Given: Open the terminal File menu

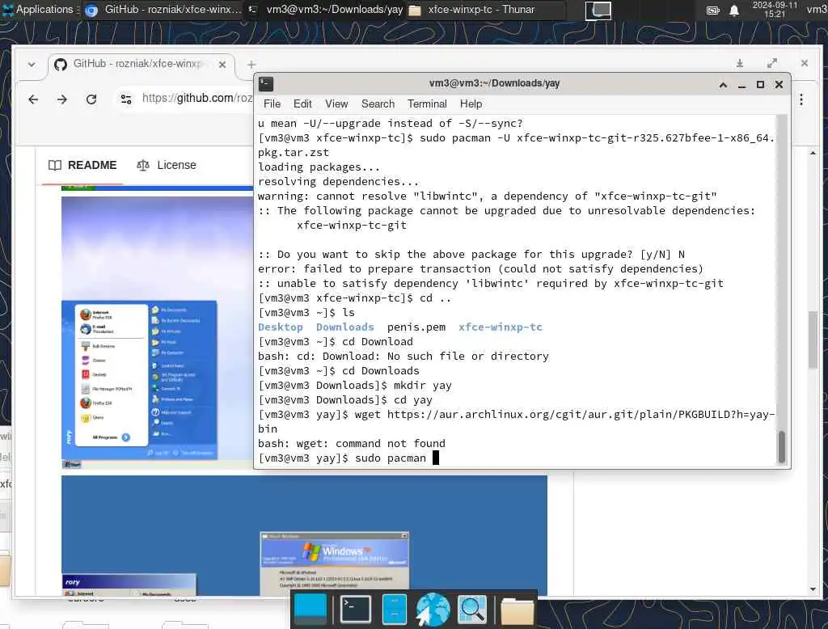Looking at the screenshot, I should point(272,104).
